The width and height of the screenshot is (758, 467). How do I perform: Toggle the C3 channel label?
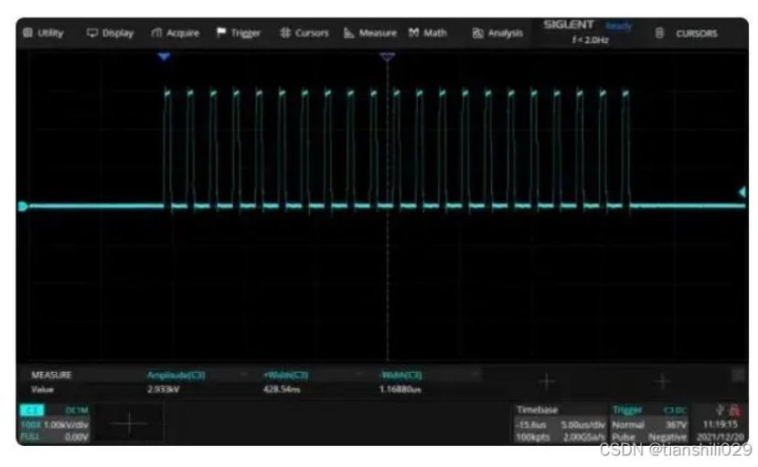point(32,410)
